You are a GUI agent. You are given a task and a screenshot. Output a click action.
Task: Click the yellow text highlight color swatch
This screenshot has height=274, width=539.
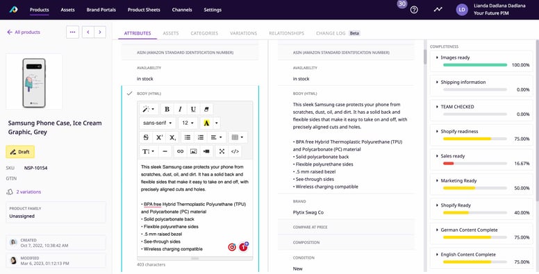[206, 123]
